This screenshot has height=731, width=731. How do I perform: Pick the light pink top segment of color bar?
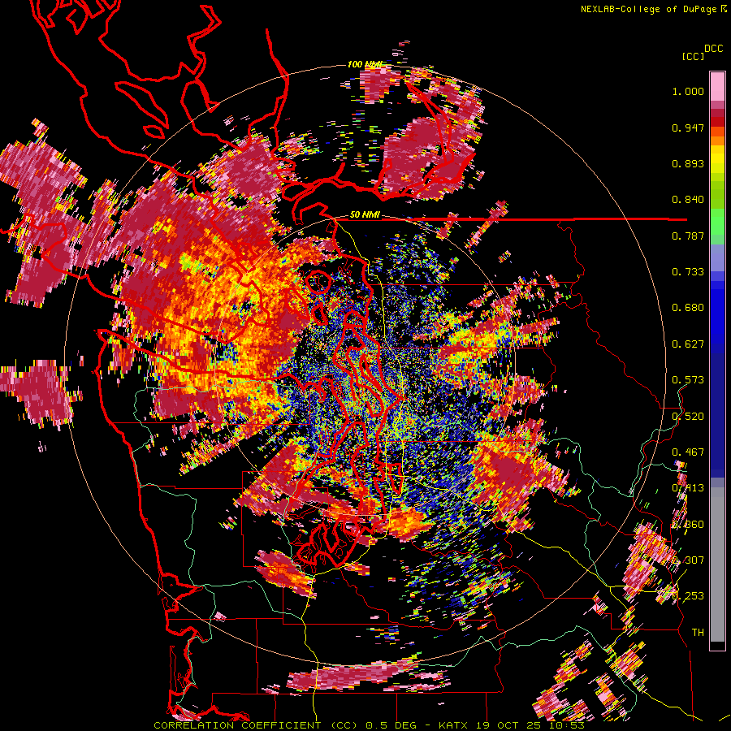tap(717, 86)
